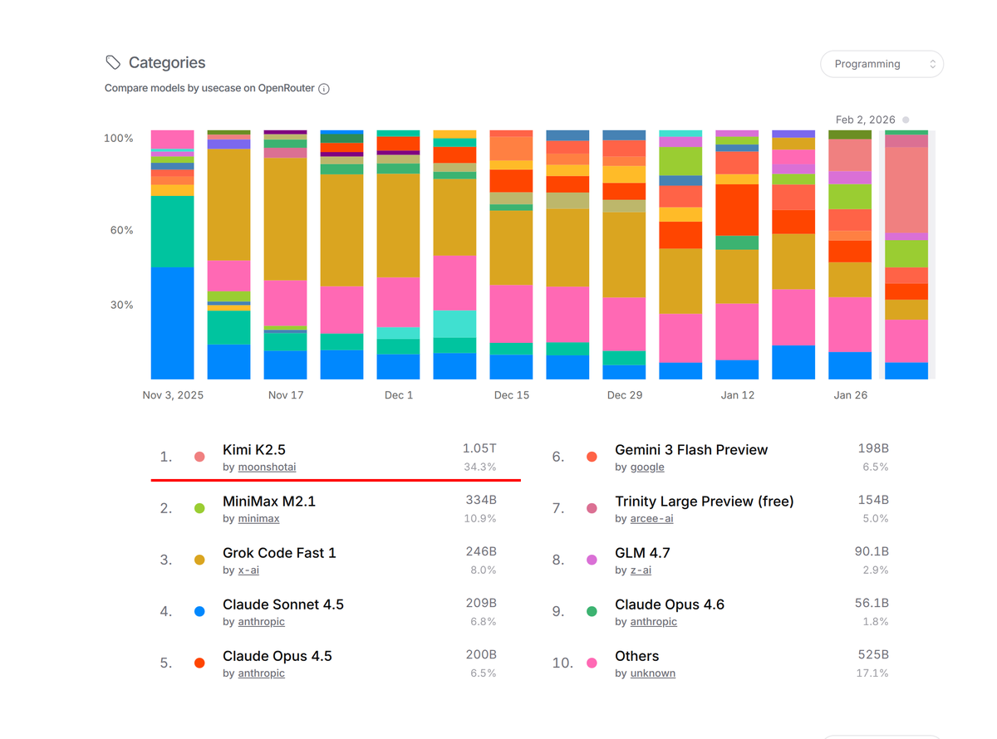Click the info icon after "Compare models by usecase"

tap(324, 88)
